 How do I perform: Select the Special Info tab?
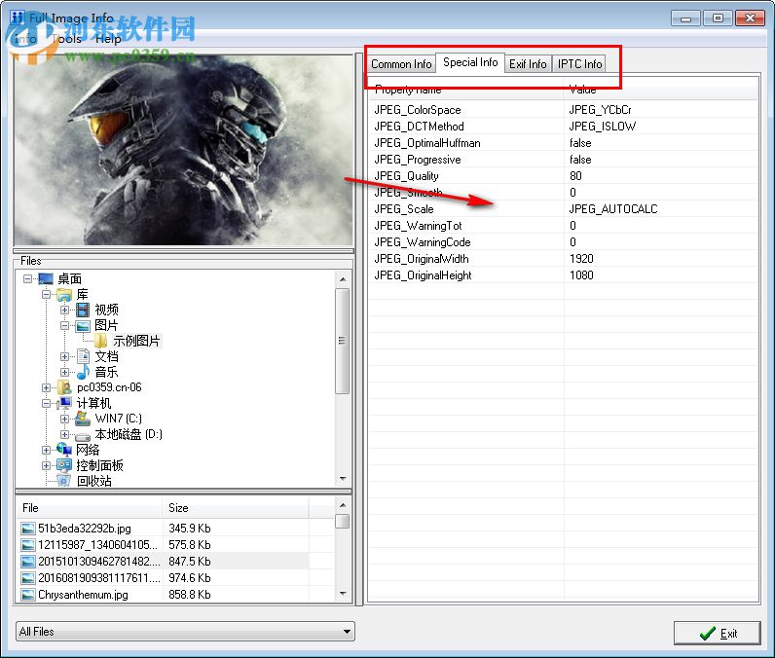click(x=470, y=62)
